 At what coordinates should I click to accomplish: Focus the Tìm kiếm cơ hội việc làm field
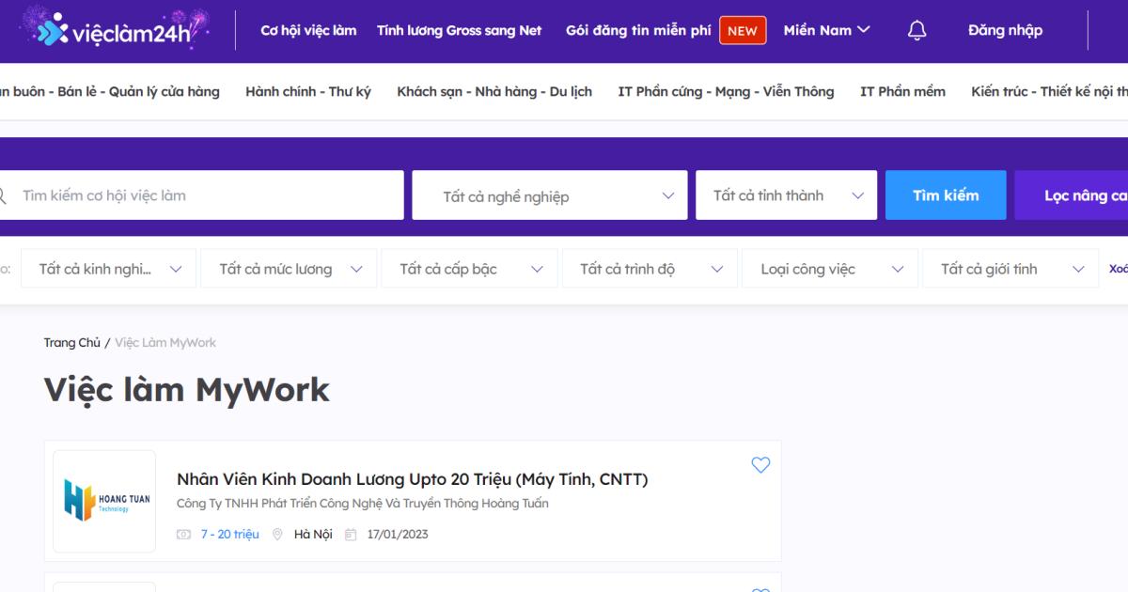click(x=202, y=195)
